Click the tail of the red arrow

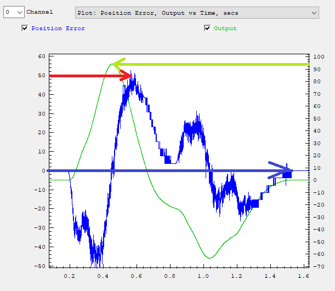[x=51, y=76]
